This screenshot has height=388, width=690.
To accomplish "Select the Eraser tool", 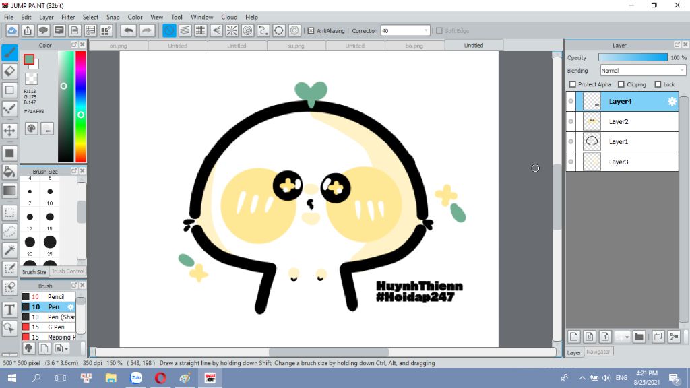I will pos(9,71).
